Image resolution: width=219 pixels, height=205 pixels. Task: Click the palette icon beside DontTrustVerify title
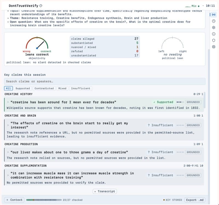coord(41,6)
